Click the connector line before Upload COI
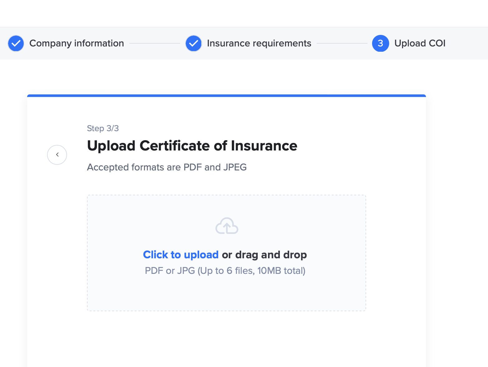Screen dimensions: 488x367 tap(342, 43)
